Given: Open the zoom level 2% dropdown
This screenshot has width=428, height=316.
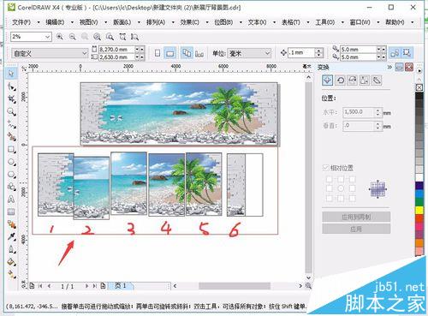Looking at the screenshot, I should point(47,37).
